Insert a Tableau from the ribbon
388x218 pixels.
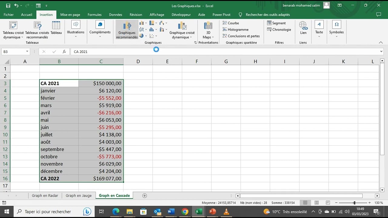(56, 28)
